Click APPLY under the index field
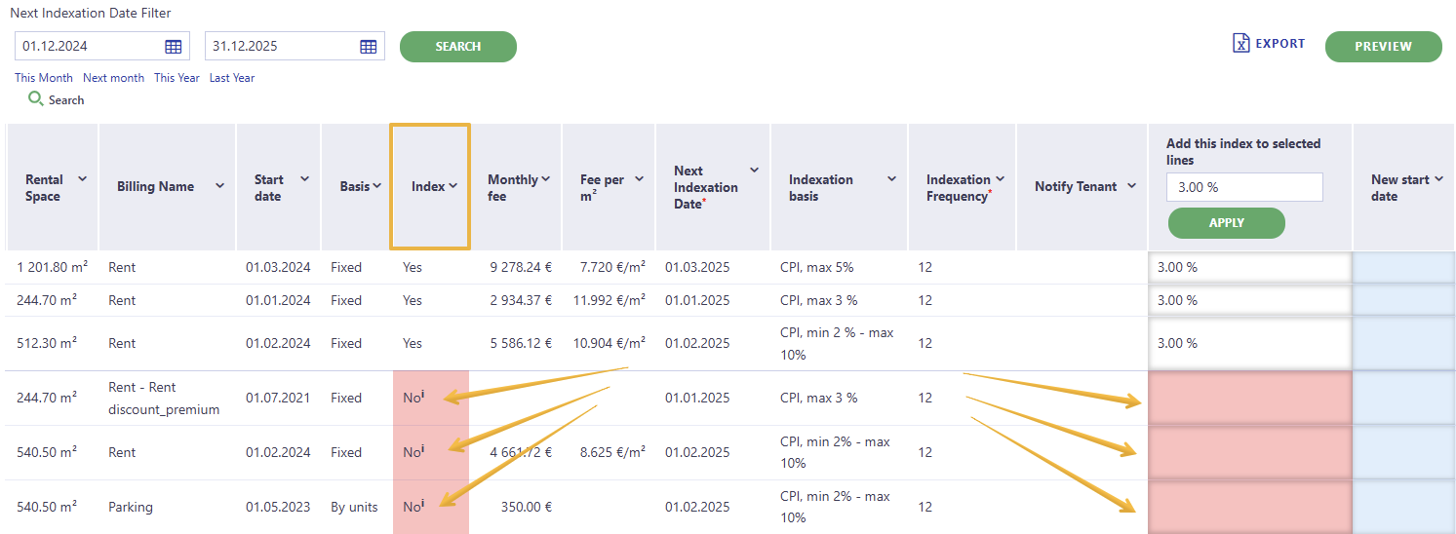This screenshot has width=1456, height=534. (1226, 222)
